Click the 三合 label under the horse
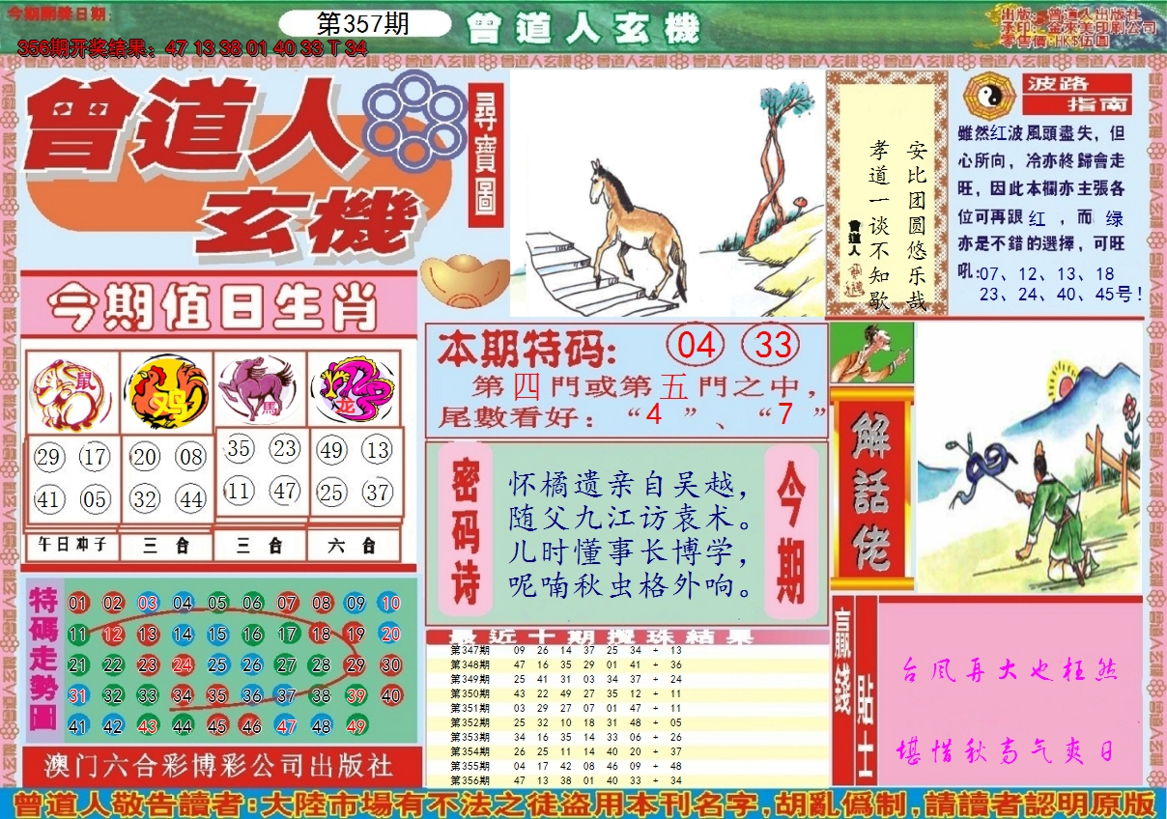This screenshot has height=819, width=1167. [x=259, y=545]
